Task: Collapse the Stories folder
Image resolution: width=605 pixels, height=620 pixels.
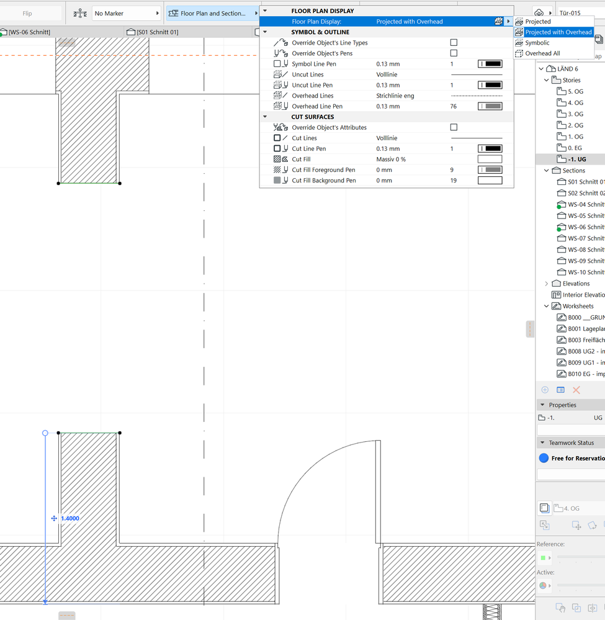Action: coord(547,80)
